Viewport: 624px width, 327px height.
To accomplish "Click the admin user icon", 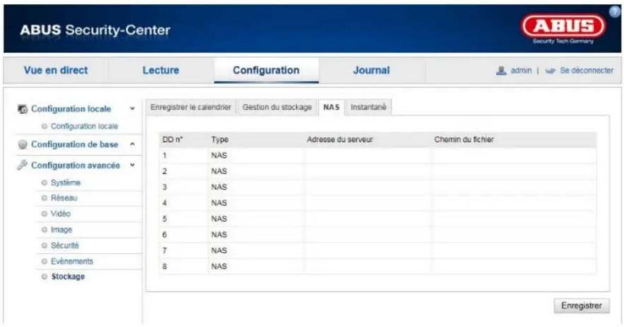I will click(x=501, y=70).
